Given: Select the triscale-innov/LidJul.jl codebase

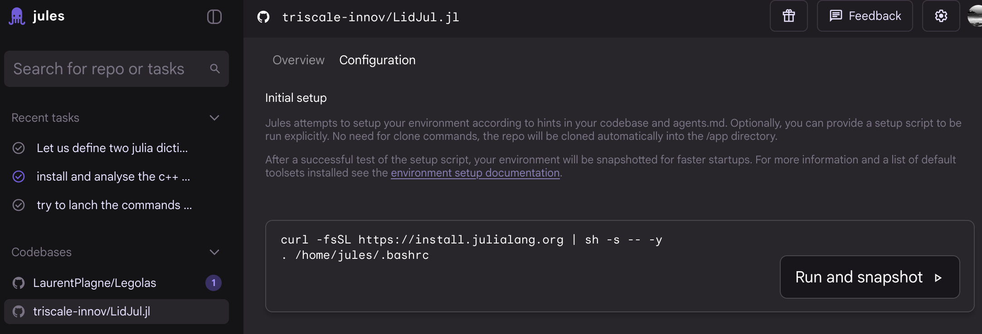Looking at the screenshot, I should click(x=92, y=311).
